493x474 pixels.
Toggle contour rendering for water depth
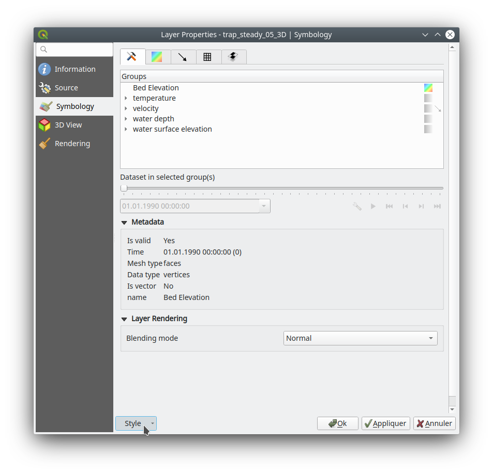click(x=428, y=119)
